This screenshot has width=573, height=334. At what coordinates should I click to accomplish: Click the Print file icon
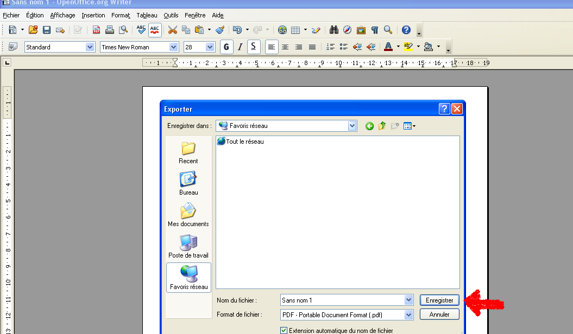(x=110, y=30)
